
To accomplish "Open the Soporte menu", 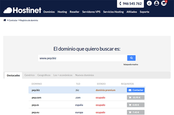I will [144, 12].
